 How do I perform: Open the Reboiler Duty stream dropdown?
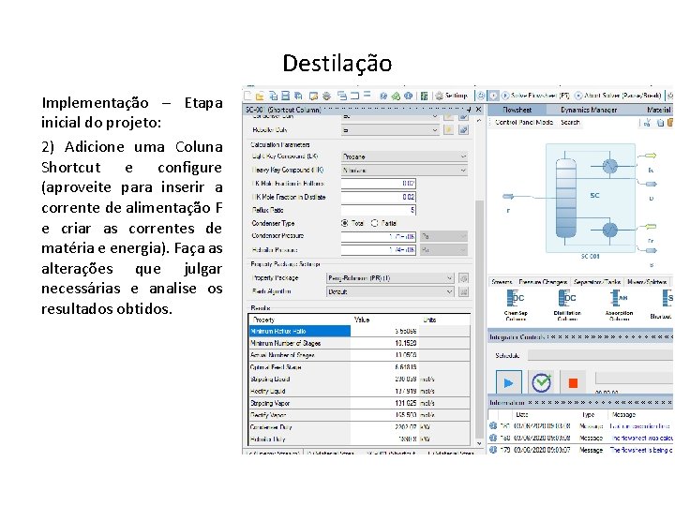point(390,130)
